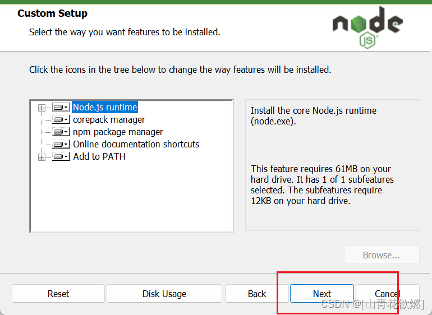Cancel the Node.js setup
Screen dimensions: 432x315
pos(387,294)
